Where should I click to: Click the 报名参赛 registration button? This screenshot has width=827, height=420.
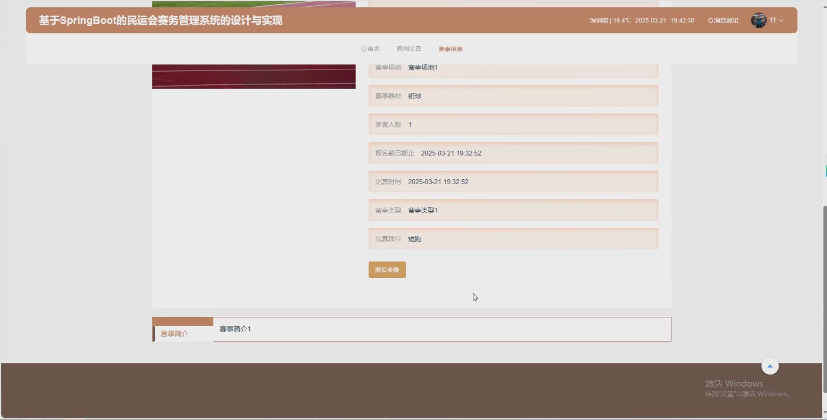[387, 269]
